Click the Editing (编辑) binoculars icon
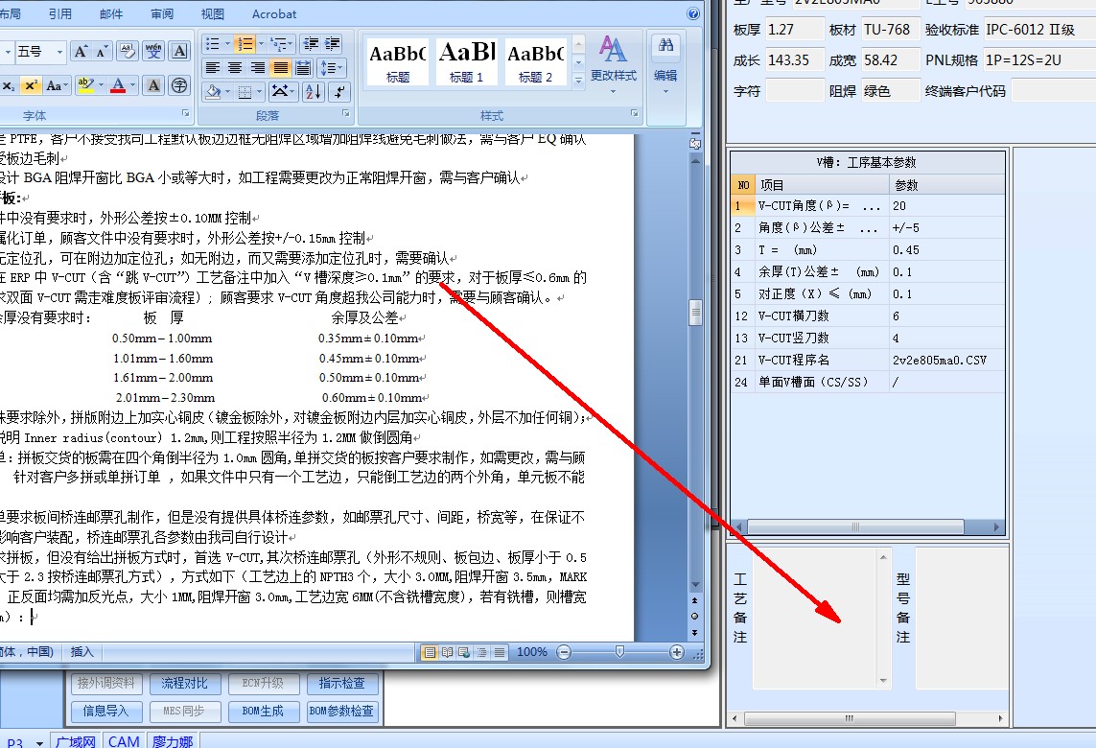Image resolution: width=1096 pixels, height=748 pixels. (665, 66)
